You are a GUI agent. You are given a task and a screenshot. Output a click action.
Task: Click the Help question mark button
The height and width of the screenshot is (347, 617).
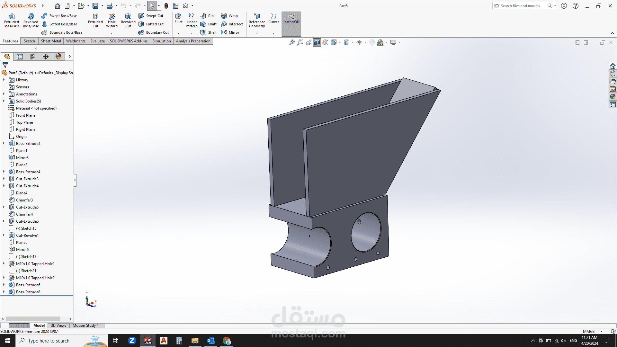point(576,6)
